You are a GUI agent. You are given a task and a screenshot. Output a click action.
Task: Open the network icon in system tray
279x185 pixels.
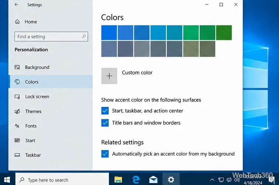tap(221, 180)
